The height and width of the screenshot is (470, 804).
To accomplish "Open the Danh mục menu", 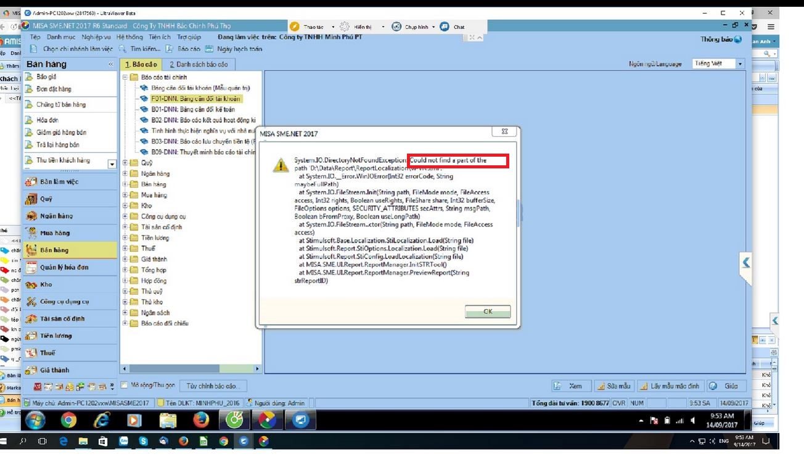I will pos(61,37).
